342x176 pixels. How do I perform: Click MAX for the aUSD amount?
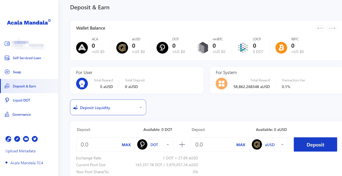[x=241, y=145]
